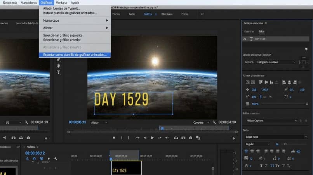Click the timeline settings wrench icon
313x175 pixels.
click(56, 159)
